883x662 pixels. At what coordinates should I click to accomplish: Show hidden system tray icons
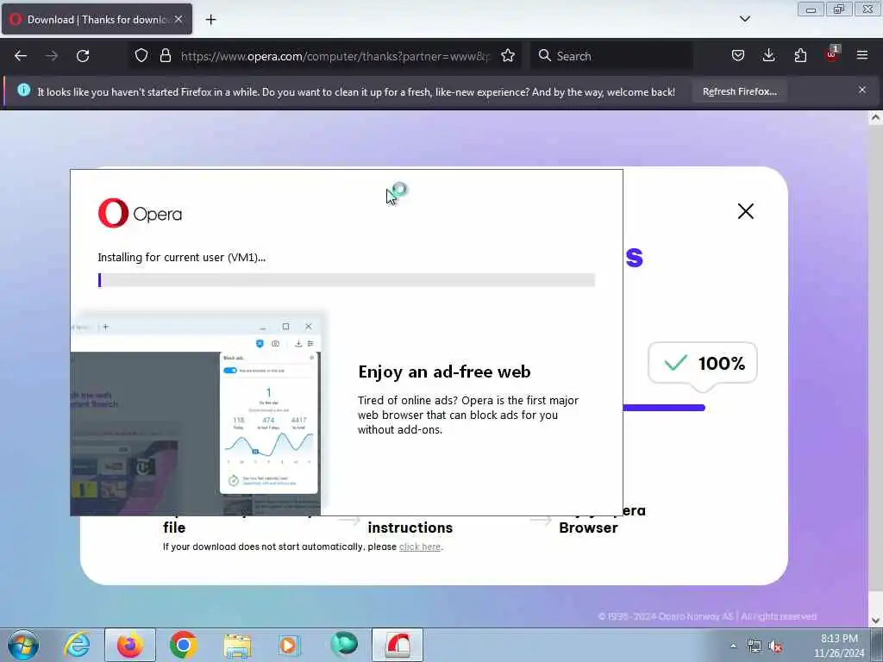click(733, 646)
